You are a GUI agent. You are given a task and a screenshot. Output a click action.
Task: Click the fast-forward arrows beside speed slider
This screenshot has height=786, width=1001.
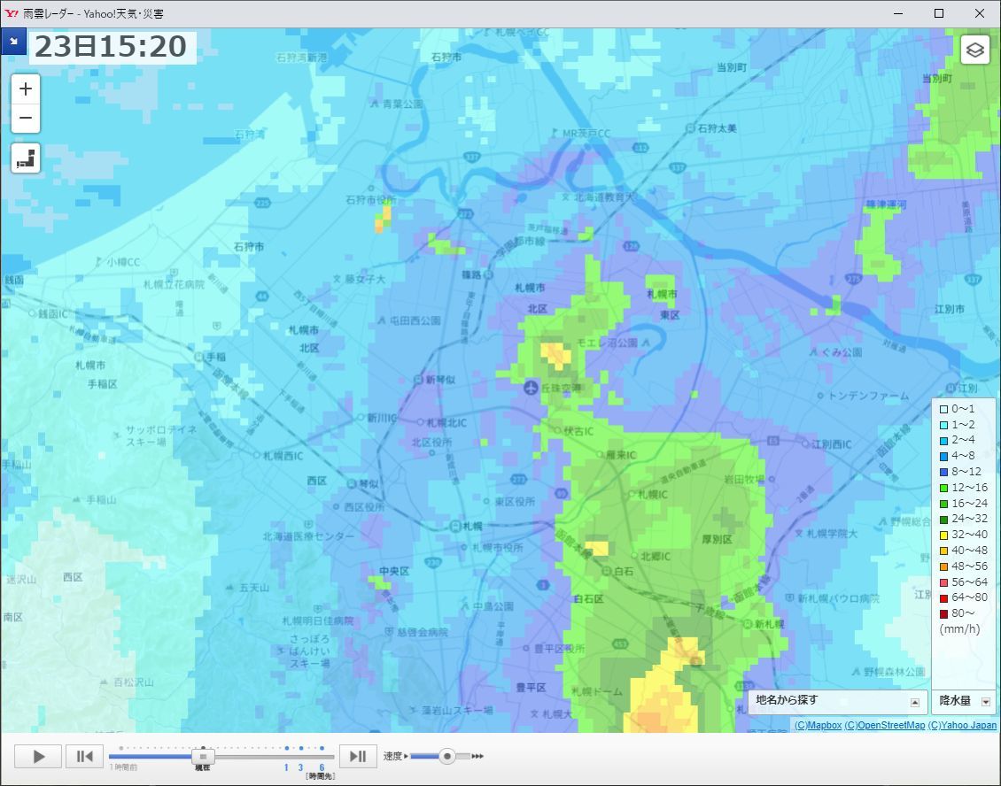coord(477,757)
